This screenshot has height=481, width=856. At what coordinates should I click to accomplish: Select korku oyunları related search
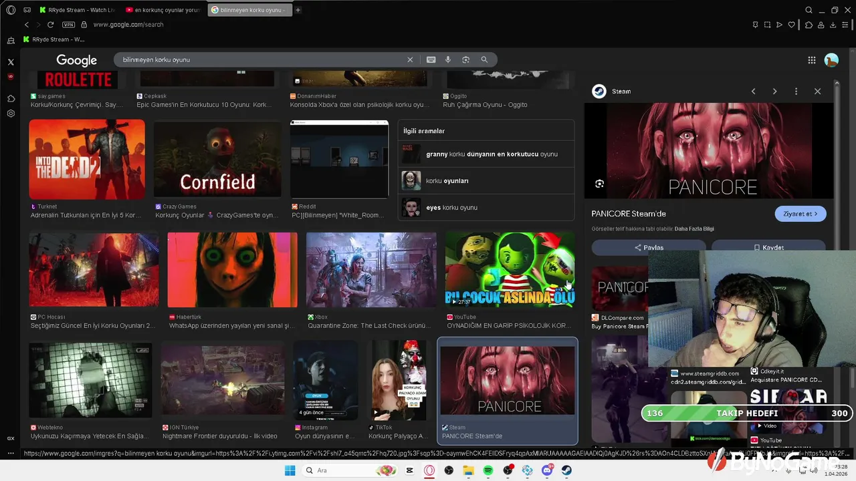(x=486, y=181)
